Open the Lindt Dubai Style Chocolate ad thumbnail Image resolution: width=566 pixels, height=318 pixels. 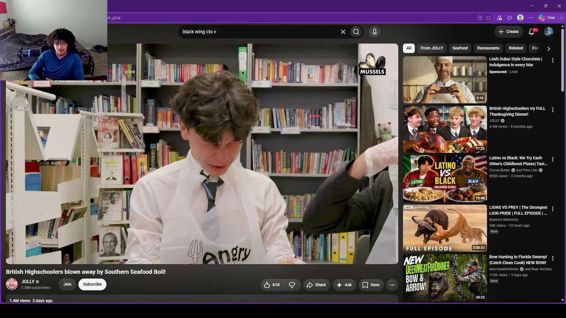(445, 79)
